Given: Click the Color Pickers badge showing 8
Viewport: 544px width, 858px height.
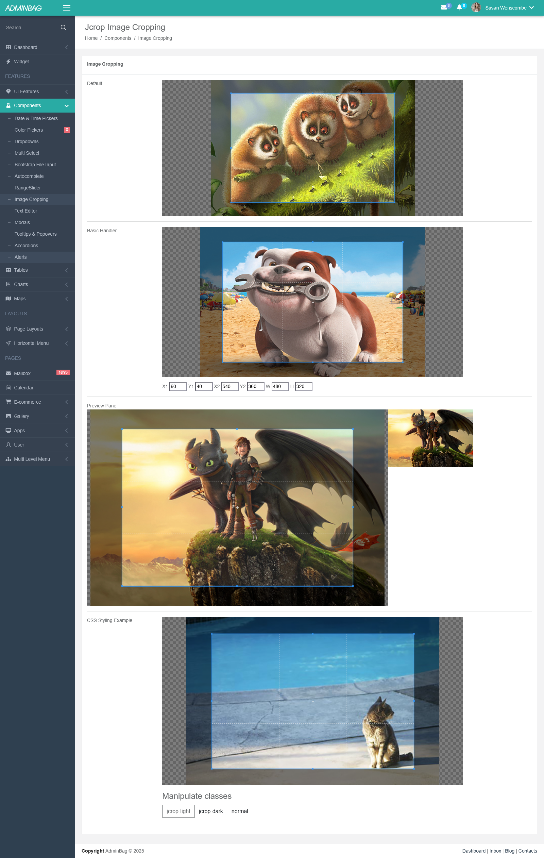Looking at the screenshot, I should tap(67, 130).
